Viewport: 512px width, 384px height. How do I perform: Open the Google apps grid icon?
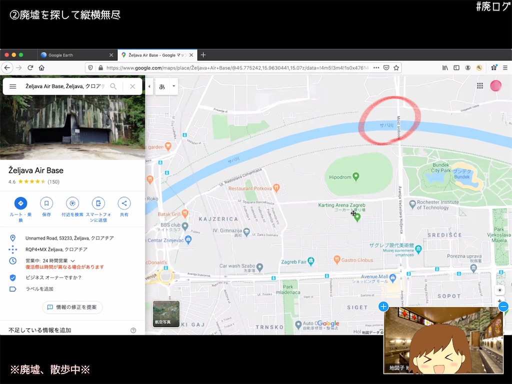[479, 85]
